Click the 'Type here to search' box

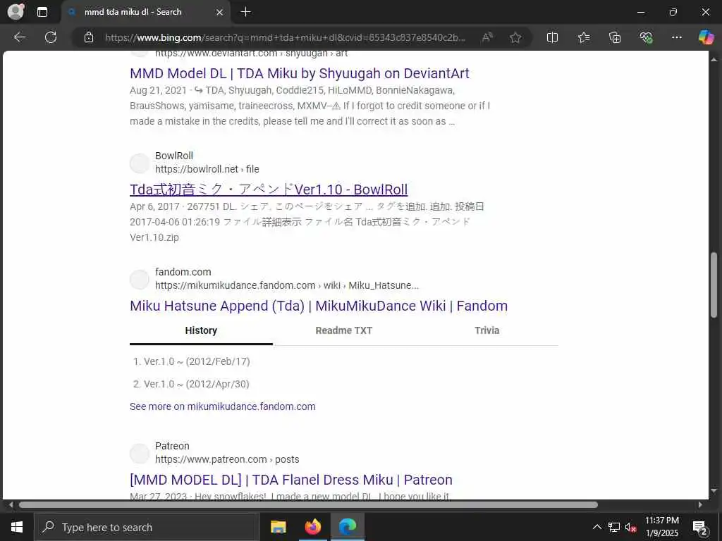pyautogui.click(x=147, y=527)
